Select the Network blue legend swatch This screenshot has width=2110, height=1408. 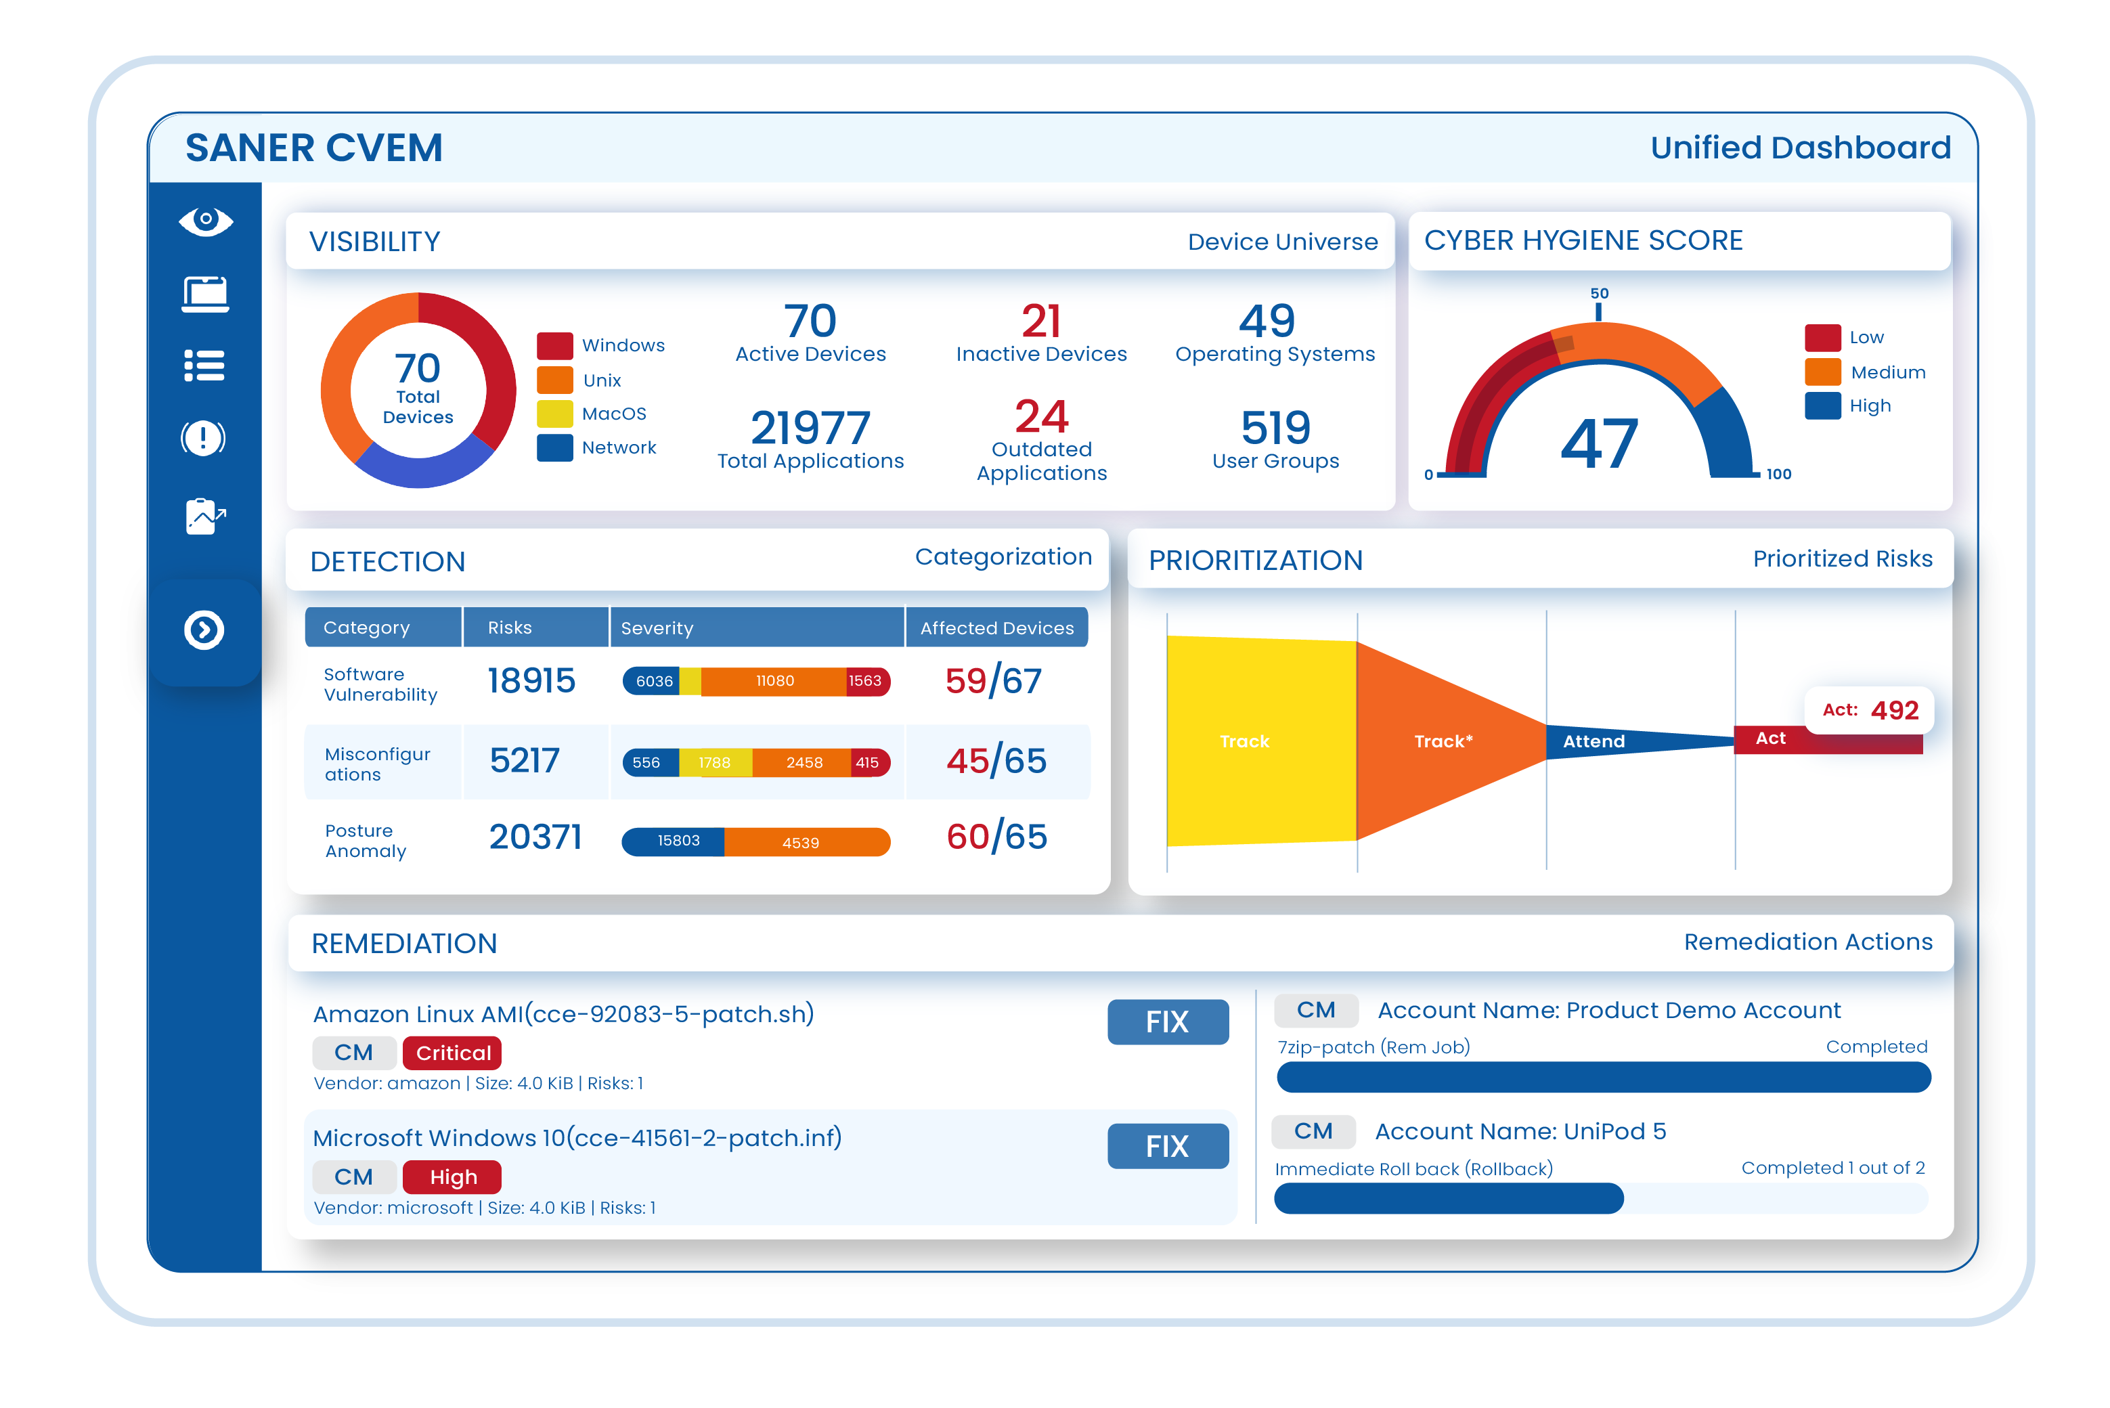[x=555, y=448]
